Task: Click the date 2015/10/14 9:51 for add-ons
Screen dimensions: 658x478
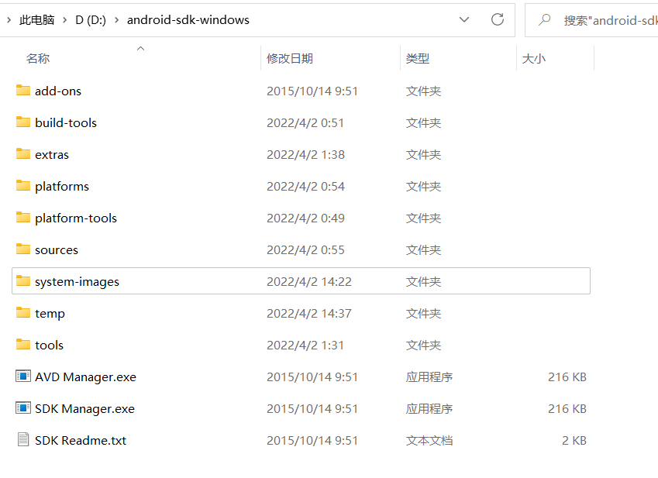Action: point(312,91)
